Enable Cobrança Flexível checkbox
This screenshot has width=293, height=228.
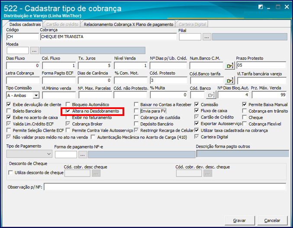(245, 124)
